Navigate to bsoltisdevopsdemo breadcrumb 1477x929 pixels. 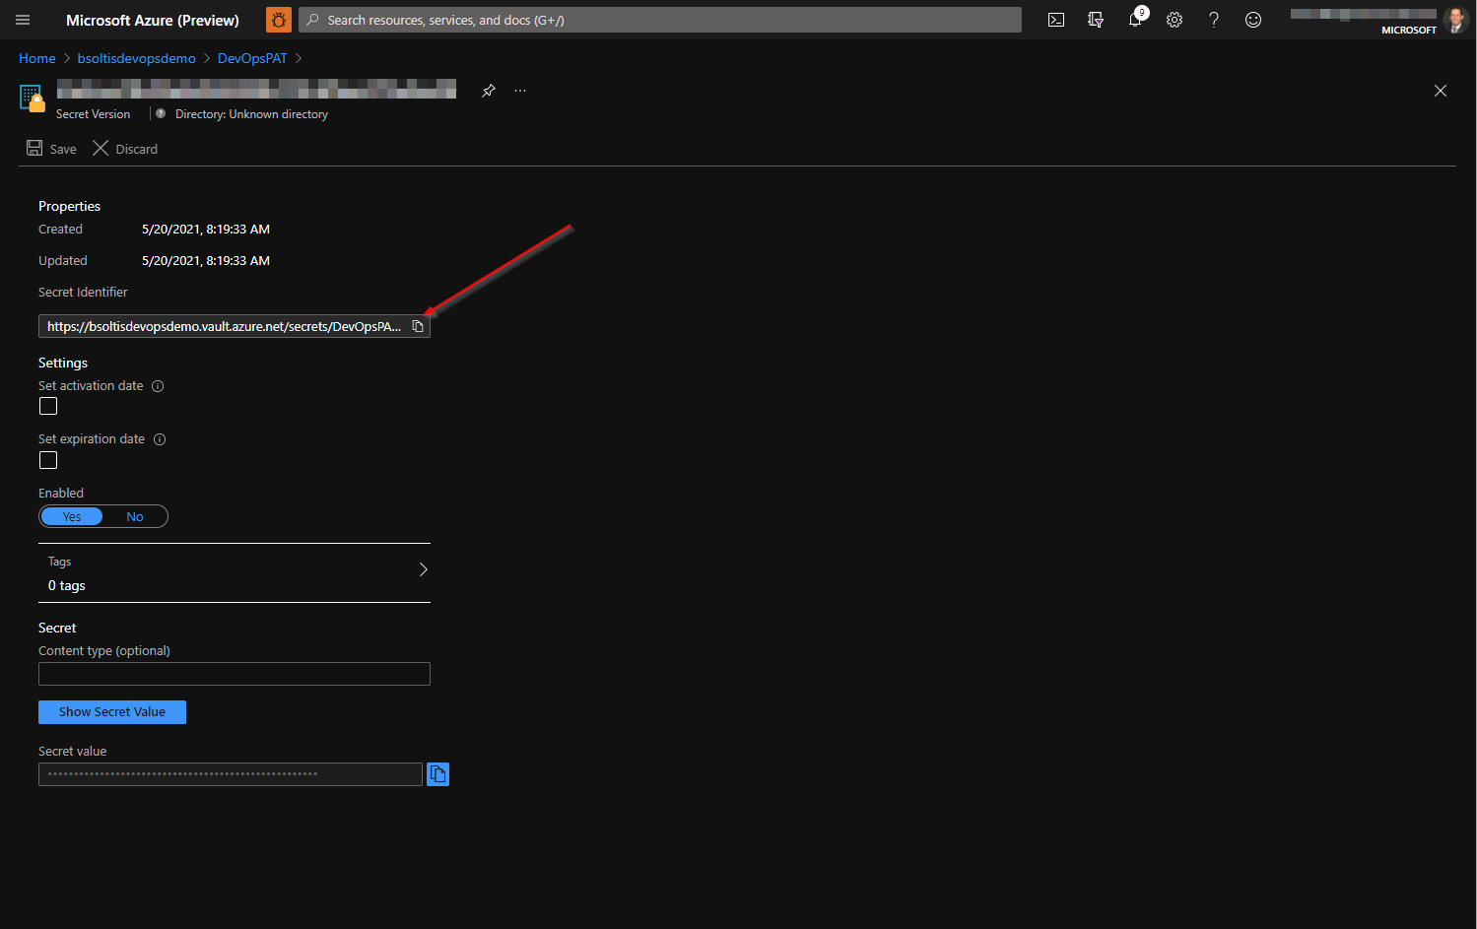(x=137, y=59)
